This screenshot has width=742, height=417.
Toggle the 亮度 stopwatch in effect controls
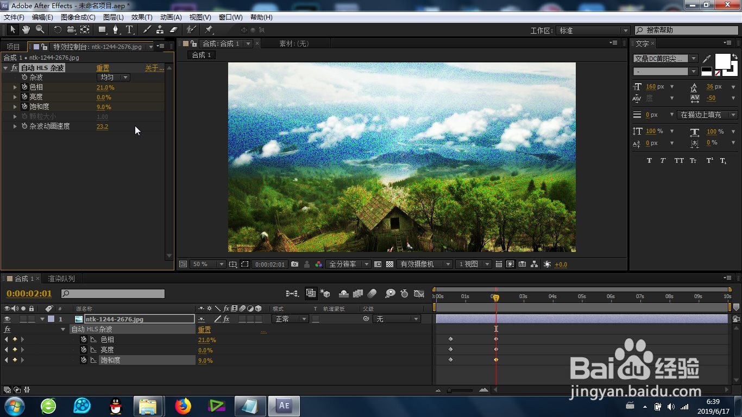click(x=24, y=97)
